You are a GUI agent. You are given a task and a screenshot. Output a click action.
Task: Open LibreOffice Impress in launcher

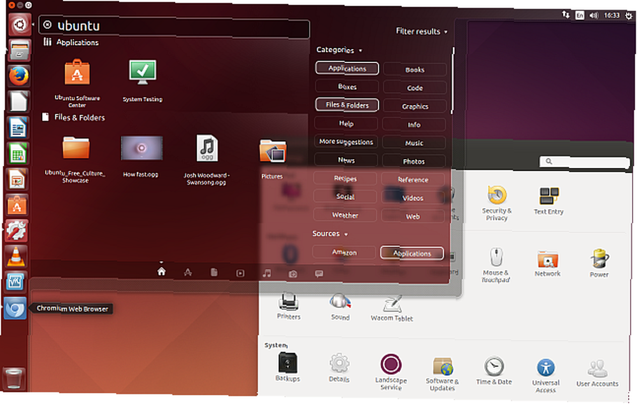(x=17, y=179)
